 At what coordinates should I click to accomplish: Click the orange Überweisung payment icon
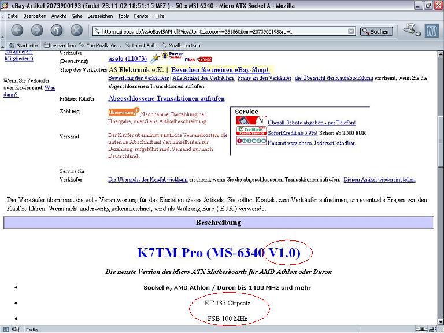point(124,112)
